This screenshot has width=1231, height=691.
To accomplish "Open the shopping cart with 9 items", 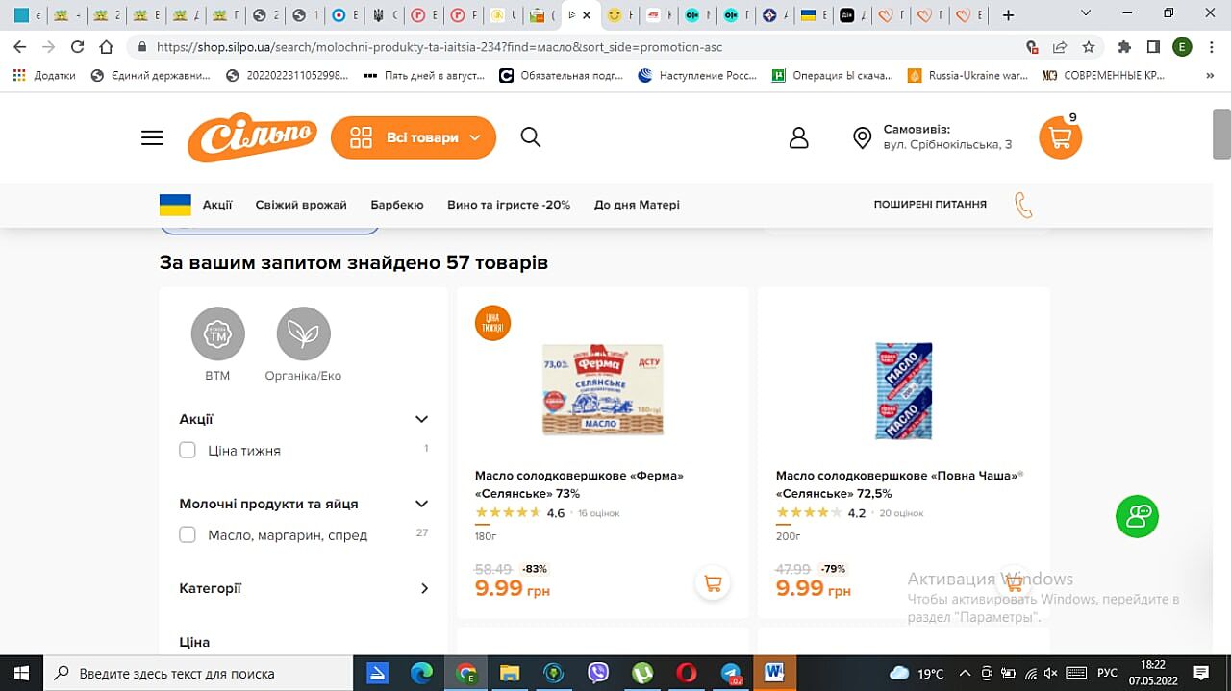I will point(1060,138).
